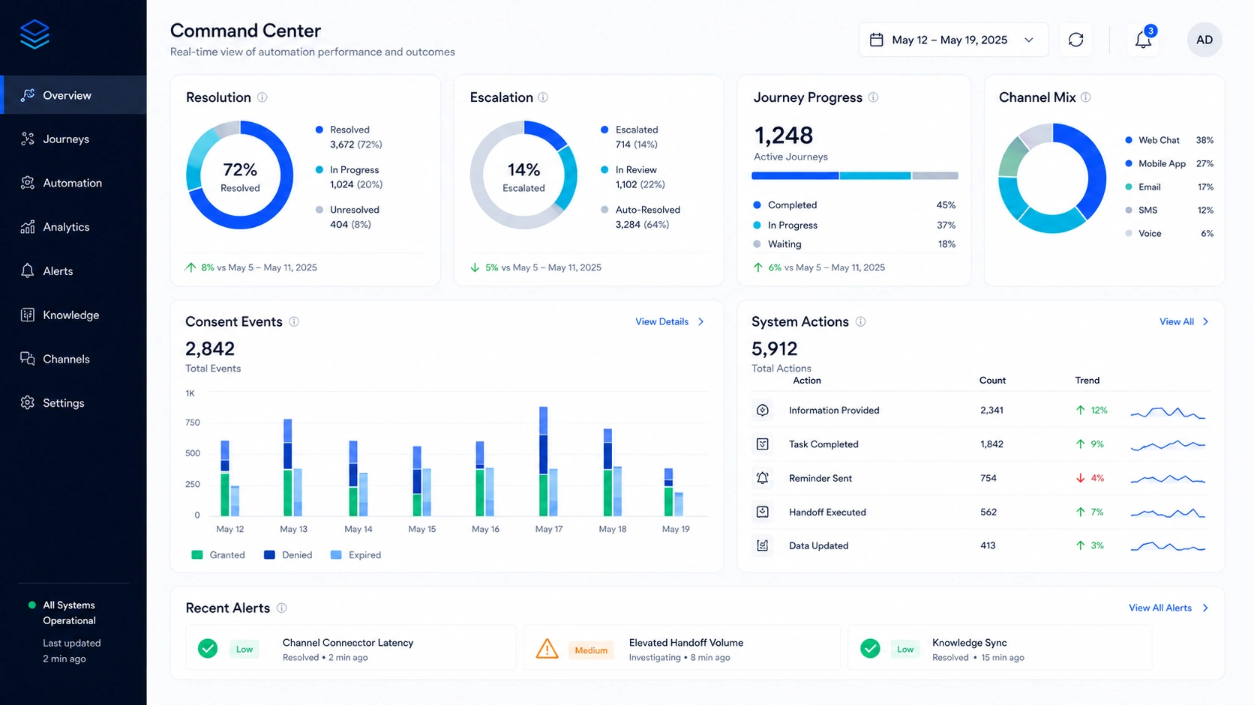This screenshot has height=705, width=1254.
Task: Click the 2,341 count value
Action: 991,410
